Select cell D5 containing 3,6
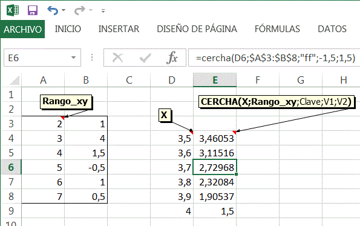This screenshot has width=360, height=226. 172,153
